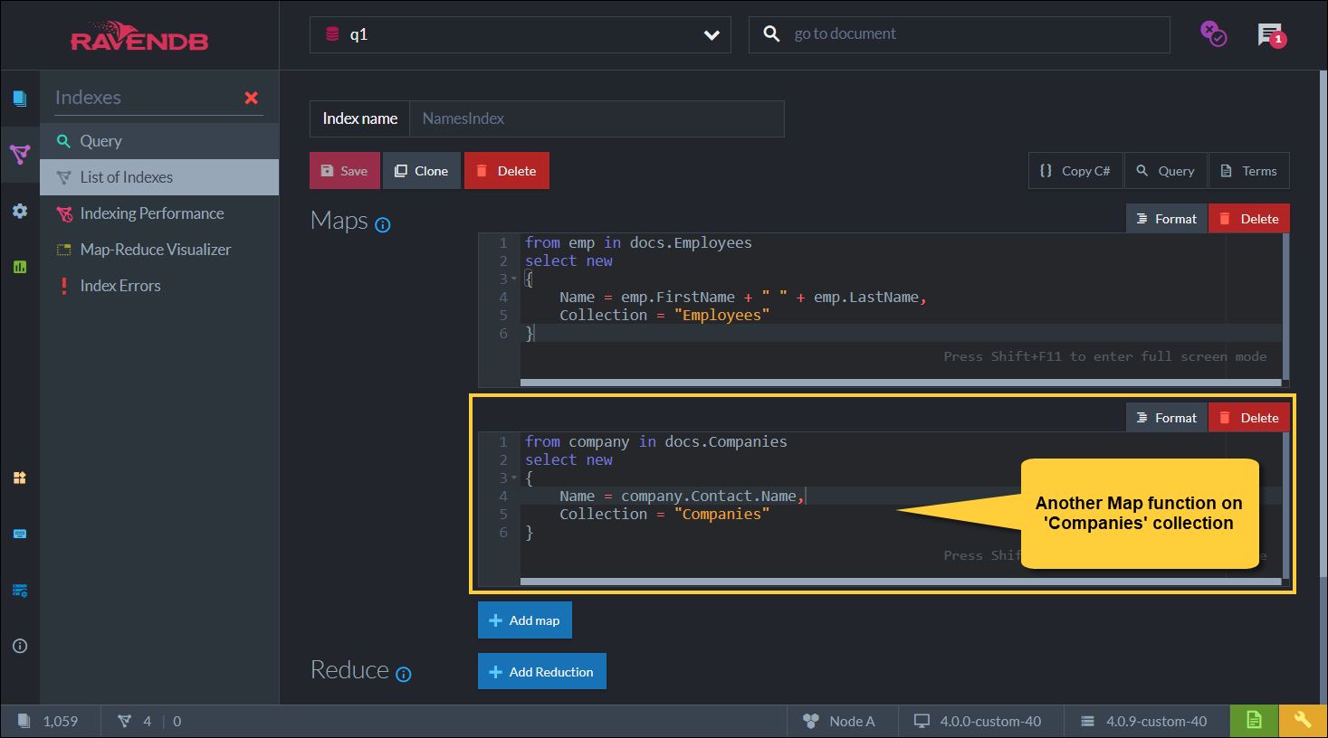Click the Employees map bottom resize bar

click(901, 383)
